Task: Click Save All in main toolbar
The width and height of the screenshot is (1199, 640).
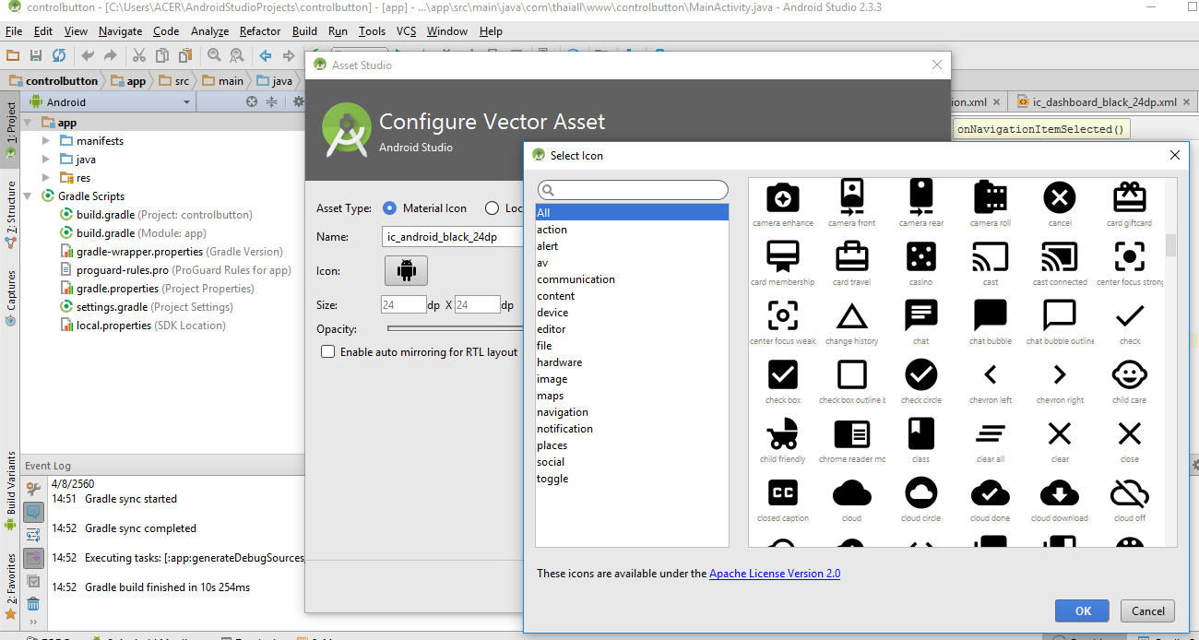Action: click(x=36, y=55)
